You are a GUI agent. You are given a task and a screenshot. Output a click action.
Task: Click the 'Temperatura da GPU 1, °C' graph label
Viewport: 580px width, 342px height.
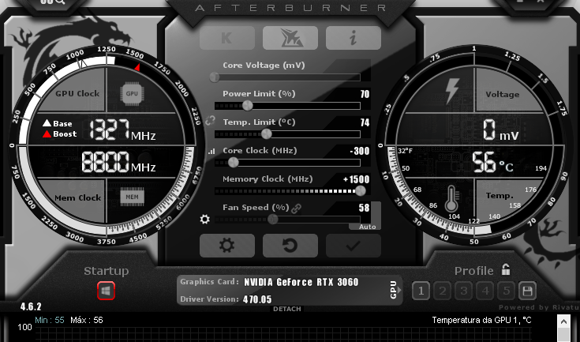[481, 320]
